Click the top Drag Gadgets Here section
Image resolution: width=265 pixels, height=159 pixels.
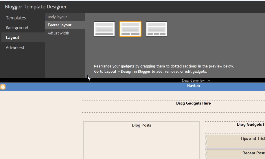pyautogui.click(x=173, y=106)
